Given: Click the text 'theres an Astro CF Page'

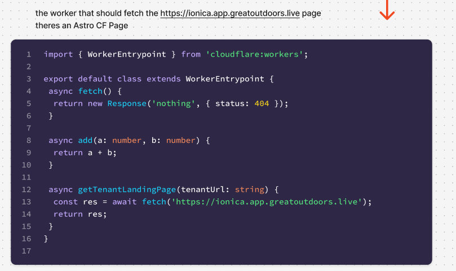Looking at the screenshot, I should pyautogui.click(x=82, y=25).
